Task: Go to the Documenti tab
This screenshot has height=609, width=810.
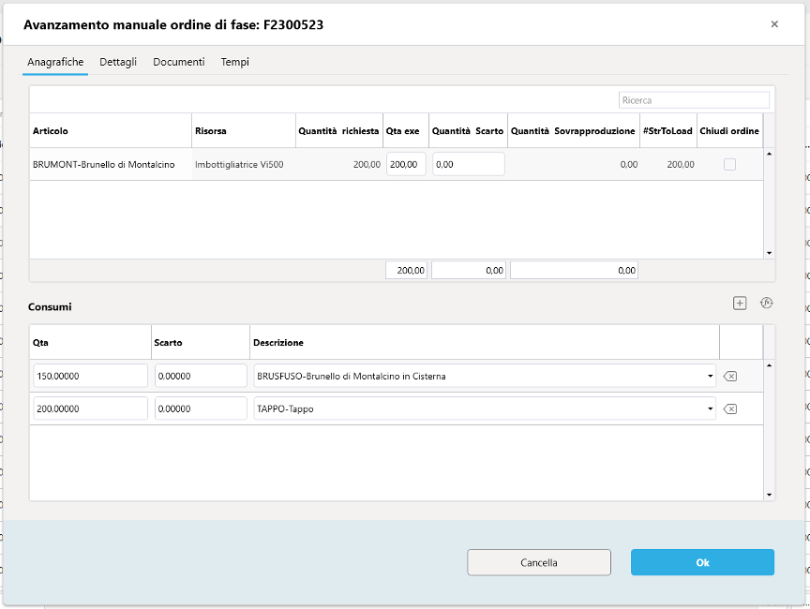Action: coord(179,62)
